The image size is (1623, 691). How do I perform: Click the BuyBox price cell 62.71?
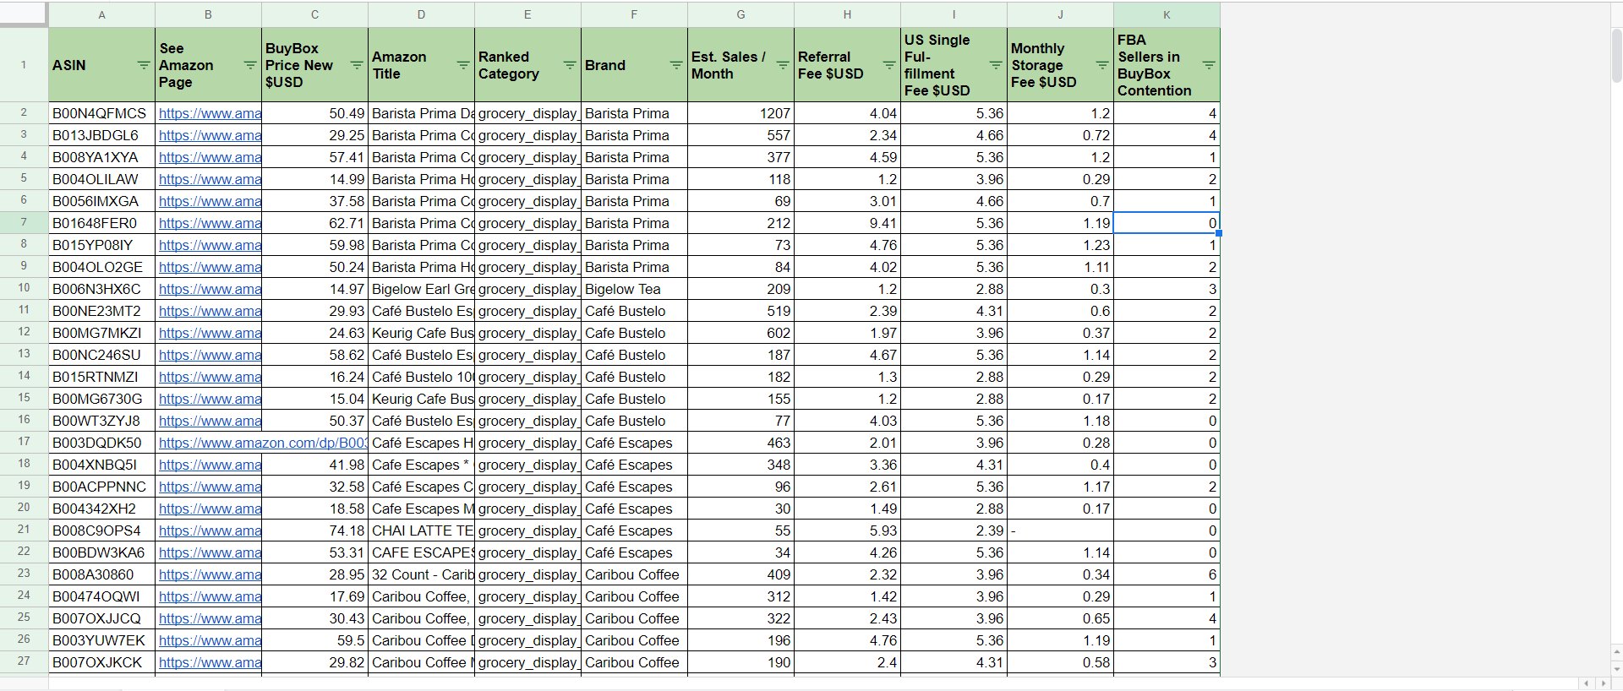pyautogui.click(x=315, y=223)
